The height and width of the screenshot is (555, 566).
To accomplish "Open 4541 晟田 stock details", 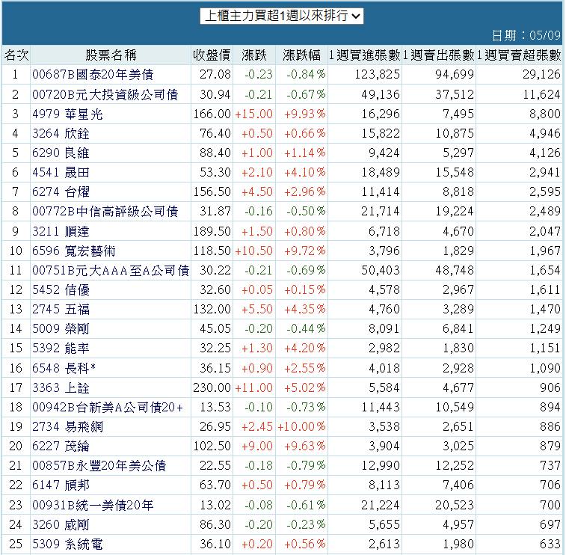I will click(x=61, y=172).
